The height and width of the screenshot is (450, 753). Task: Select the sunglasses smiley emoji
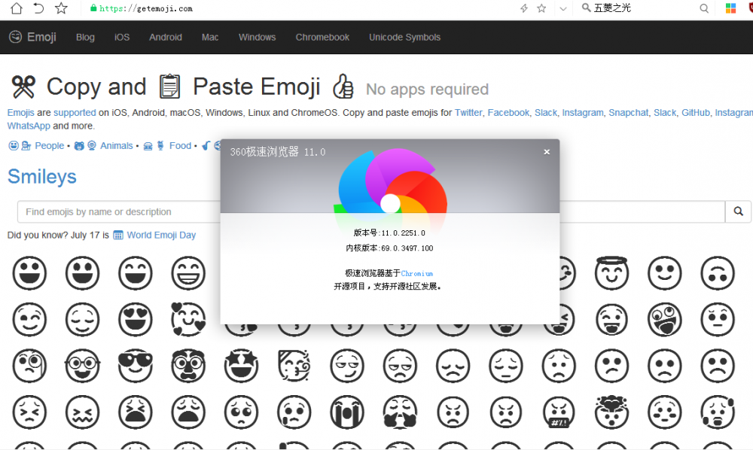pos(135,366)
